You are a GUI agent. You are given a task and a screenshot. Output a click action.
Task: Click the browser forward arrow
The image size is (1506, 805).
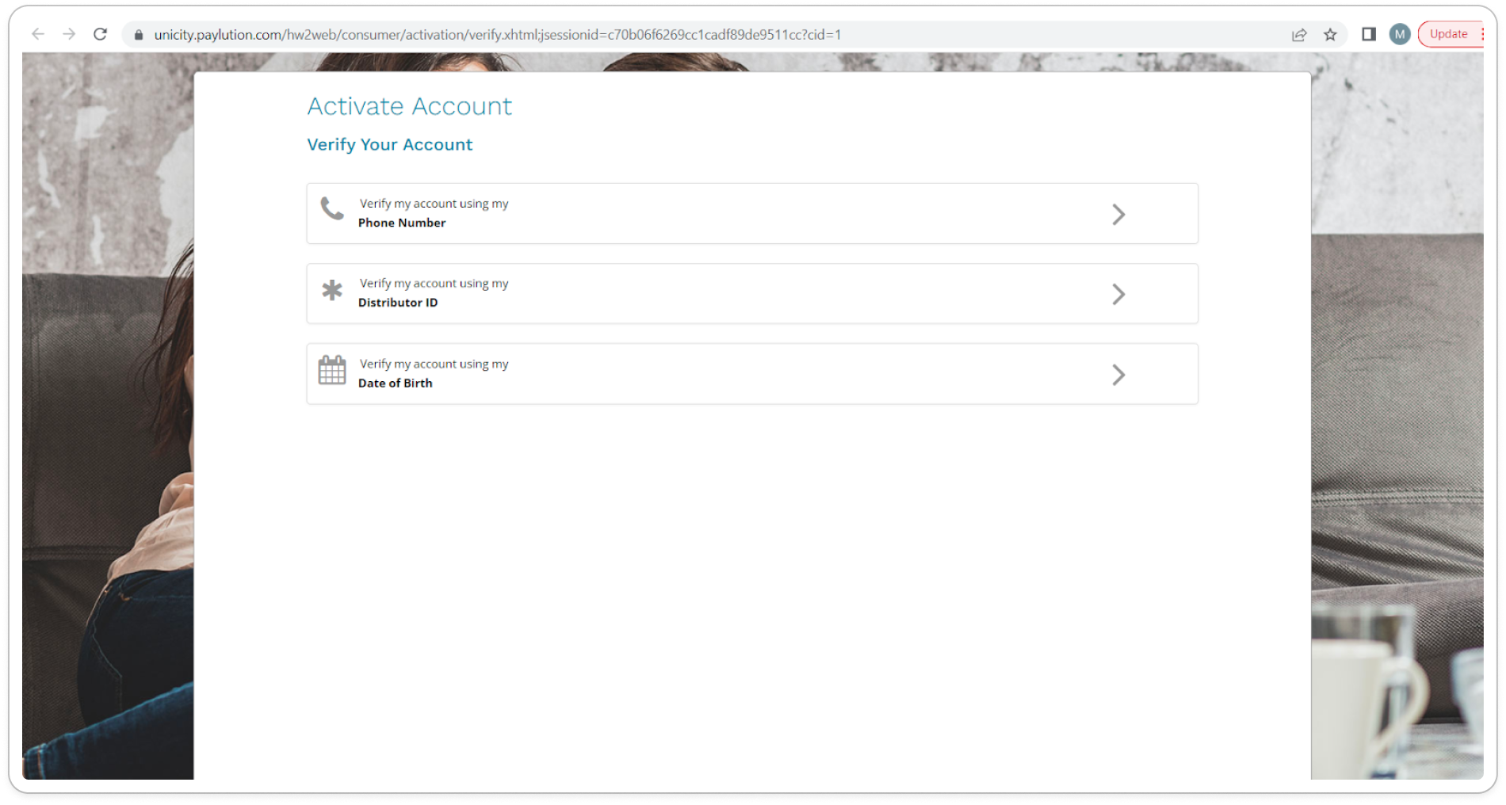pos(69,34)
